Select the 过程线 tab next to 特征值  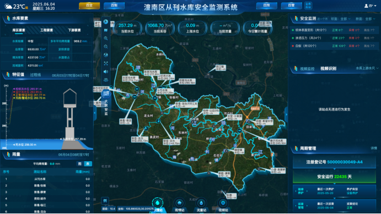click(35, 75)
